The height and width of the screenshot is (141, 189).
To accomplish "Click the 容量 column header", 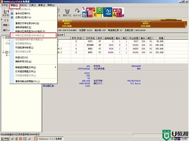I will pyautogui.click(x=158, y=38).
